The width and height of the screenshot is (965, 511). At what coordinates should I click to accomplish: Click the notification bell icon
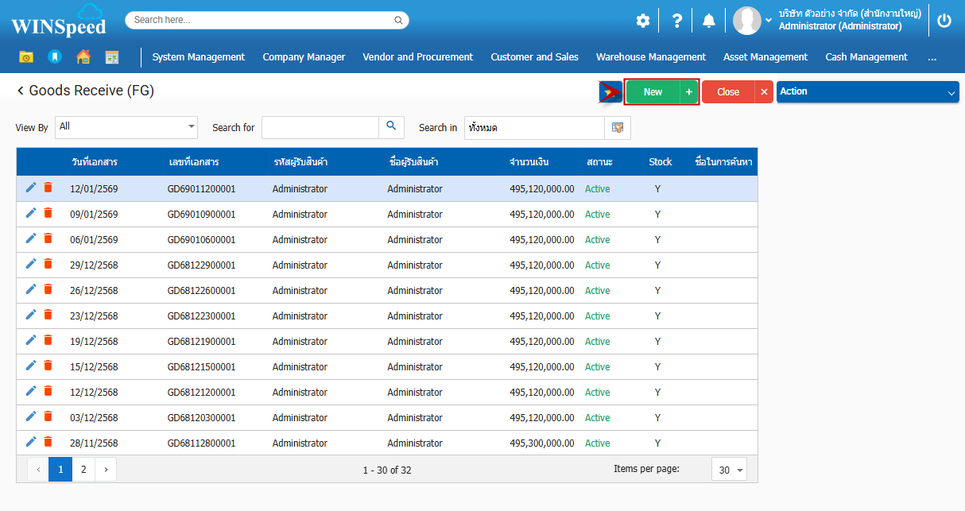tap(708, 21)
